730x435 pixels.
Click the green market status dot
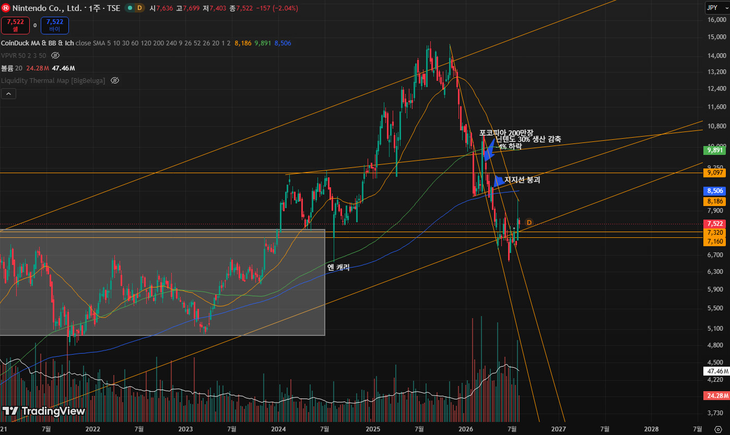(129, 8)
